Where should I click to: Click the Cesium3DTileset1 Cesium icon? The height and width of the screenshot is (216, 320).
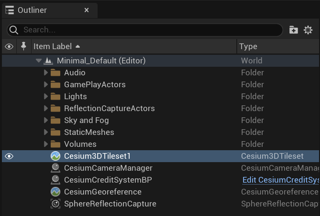point(55,156)
